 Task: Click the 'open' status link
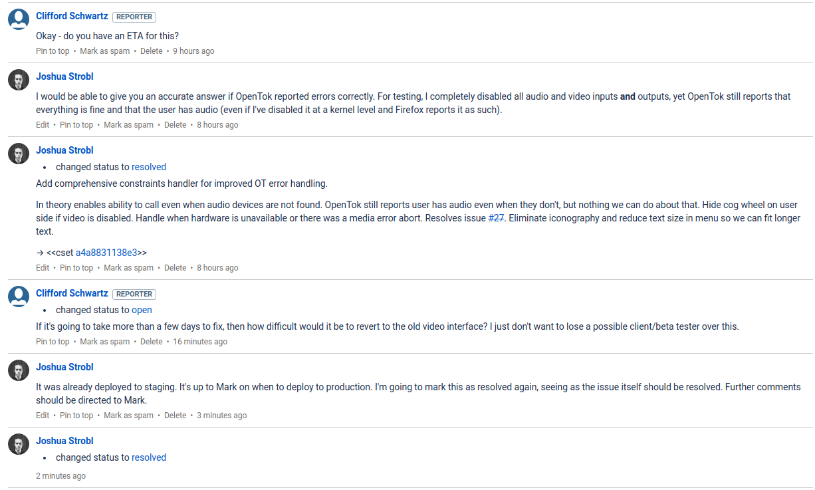click(x=142, y=310)
